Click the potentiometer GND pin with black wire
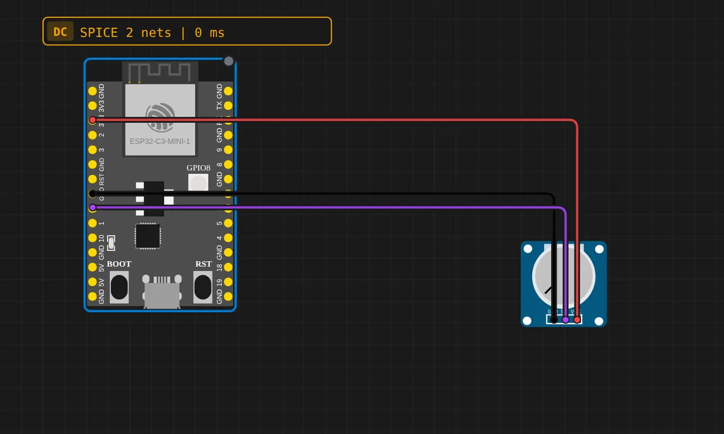This screenshot has width=724, height=434. pos(554,320)
